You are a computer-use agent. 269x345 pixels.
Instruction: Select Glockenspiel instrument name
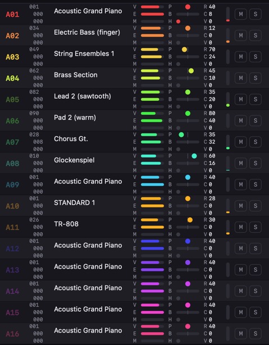click(74, 160)
